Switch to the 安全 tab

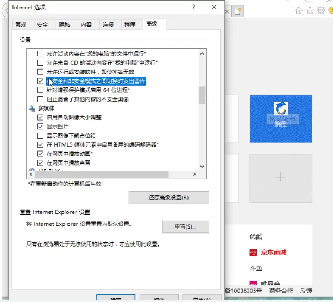[x=42, y=24]
